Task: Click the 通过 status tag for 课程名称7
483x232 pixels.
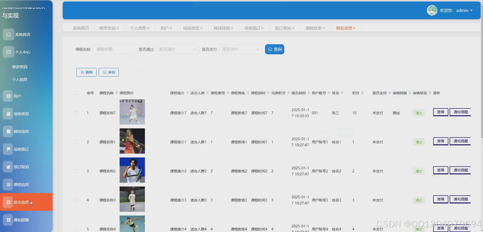Action: point(419,113)
